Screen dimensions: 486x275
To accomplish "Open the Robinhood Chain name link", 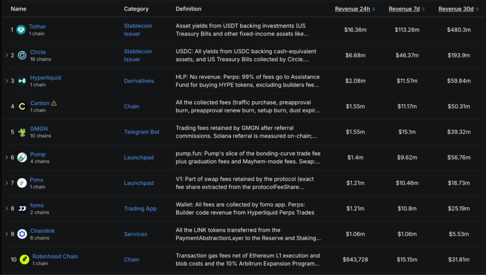I will pyautogui.click(x=55, y=257).
